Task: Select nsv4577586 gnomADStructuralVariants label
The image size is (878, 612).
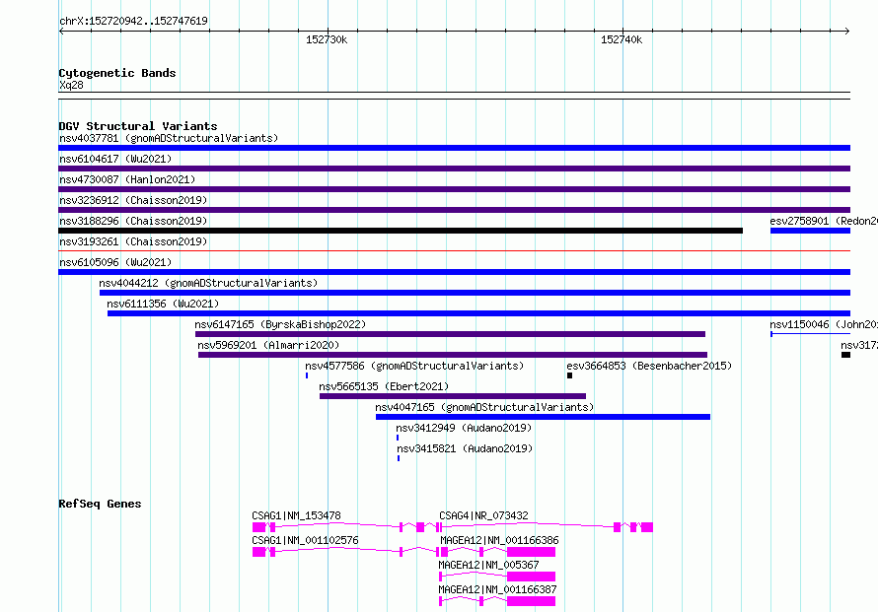Action: pos(414,366)
